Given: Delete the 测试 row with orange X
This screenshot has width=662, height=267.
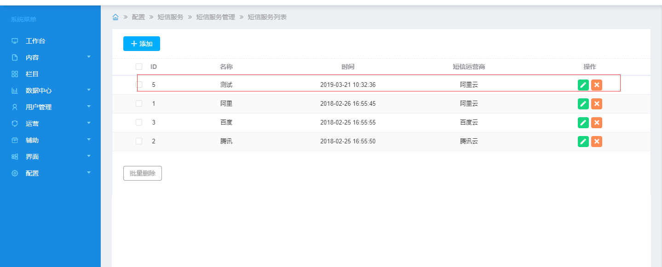Looking at the screenshot, I should click(x=597, y=85).
